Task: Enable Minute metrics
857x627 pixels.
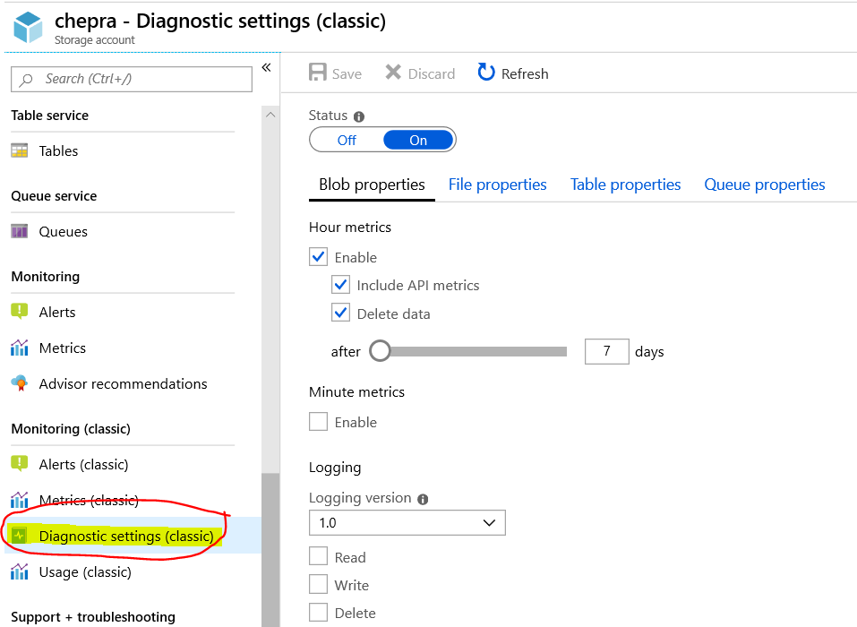Action: click(318, 421)
